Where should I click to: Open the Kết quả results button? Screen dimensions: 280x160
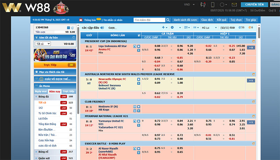222,20
